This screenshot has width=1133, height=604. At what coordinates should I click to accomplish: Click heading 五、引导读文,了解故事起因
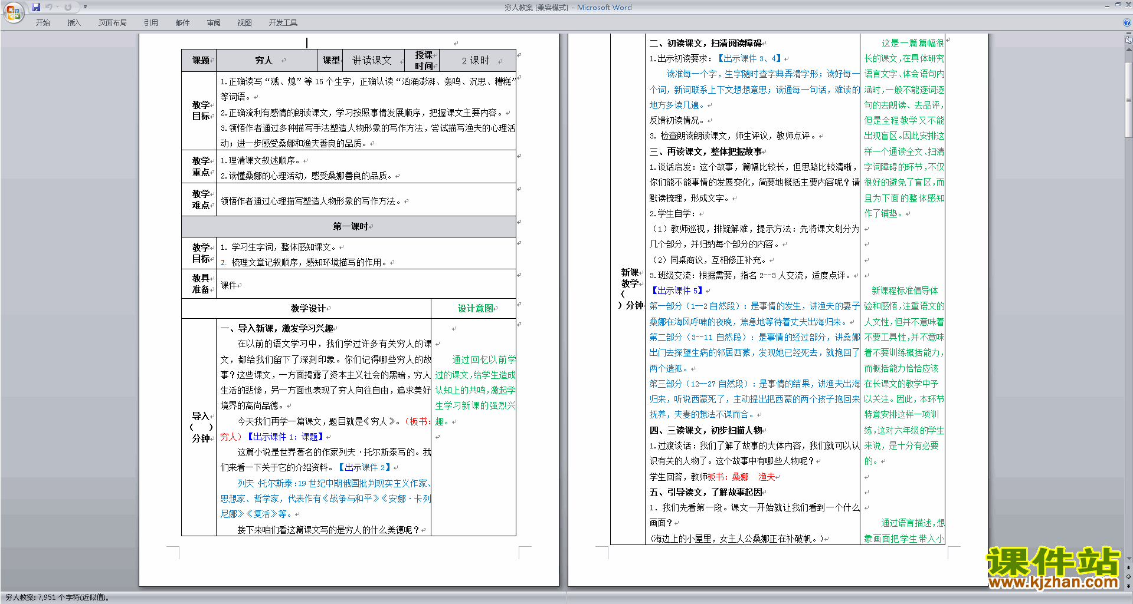[705, 492]
